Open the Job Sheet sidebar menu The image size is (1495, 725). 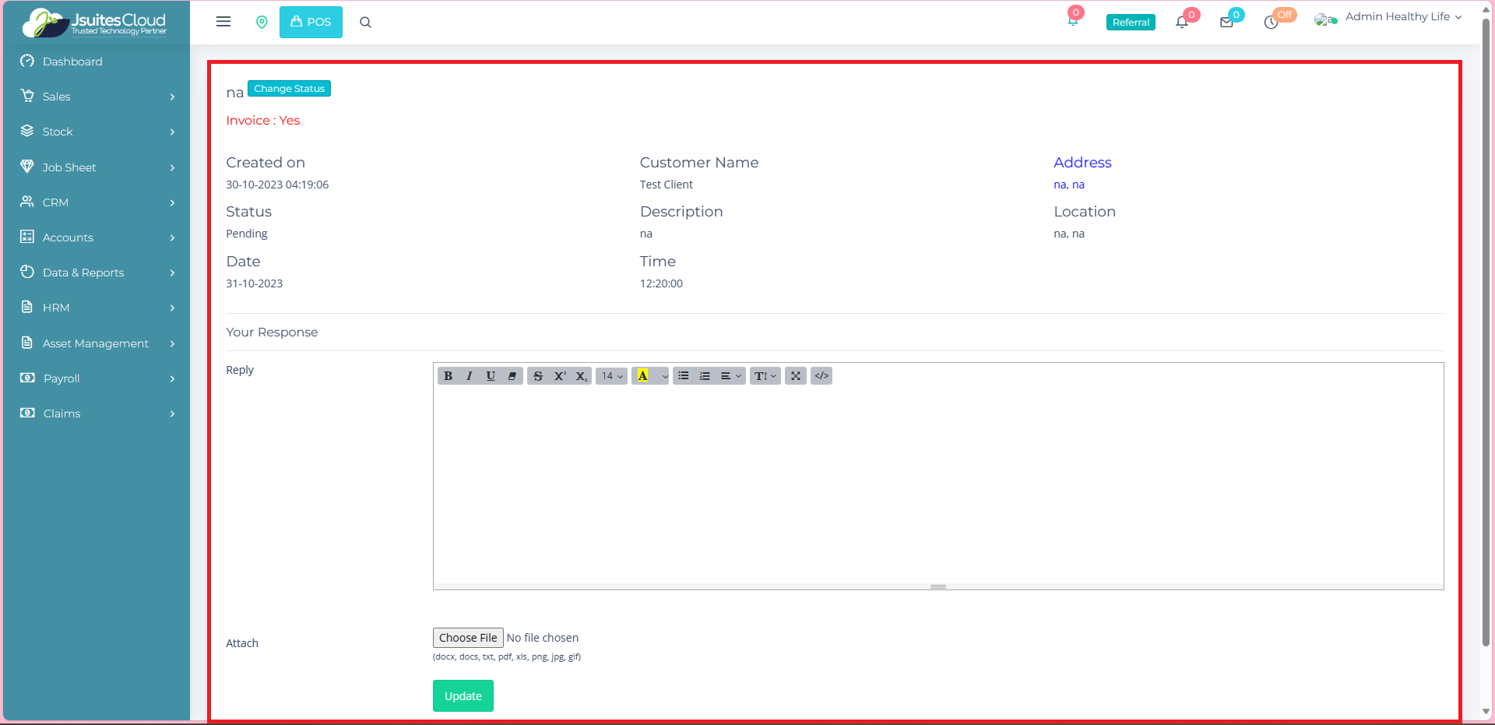97,167
